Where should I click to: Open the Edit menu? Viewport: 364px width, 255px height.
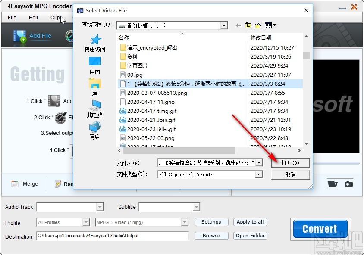[x=33, y=17]
